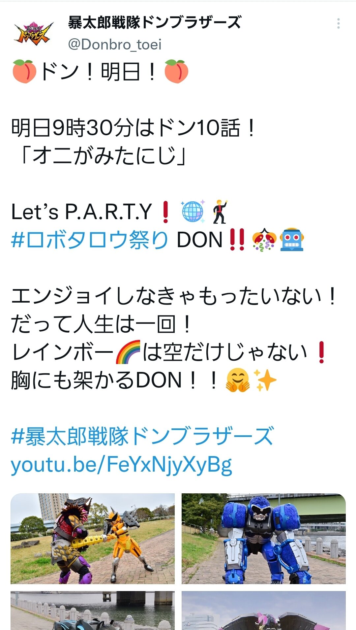Open the youtu.be/FeYxNjyXyBg link
The image size is (356, 630).
[121, 465]
